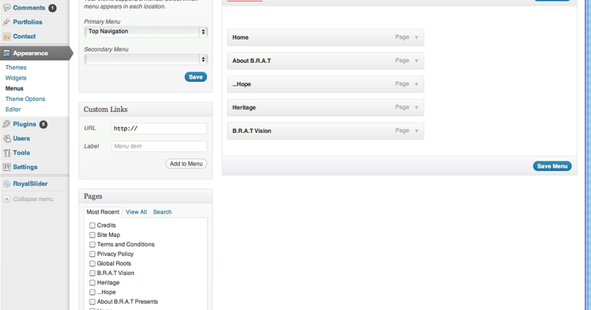Go to the Comments section
This screenshot has width=591, height=310.
(29, 7)
